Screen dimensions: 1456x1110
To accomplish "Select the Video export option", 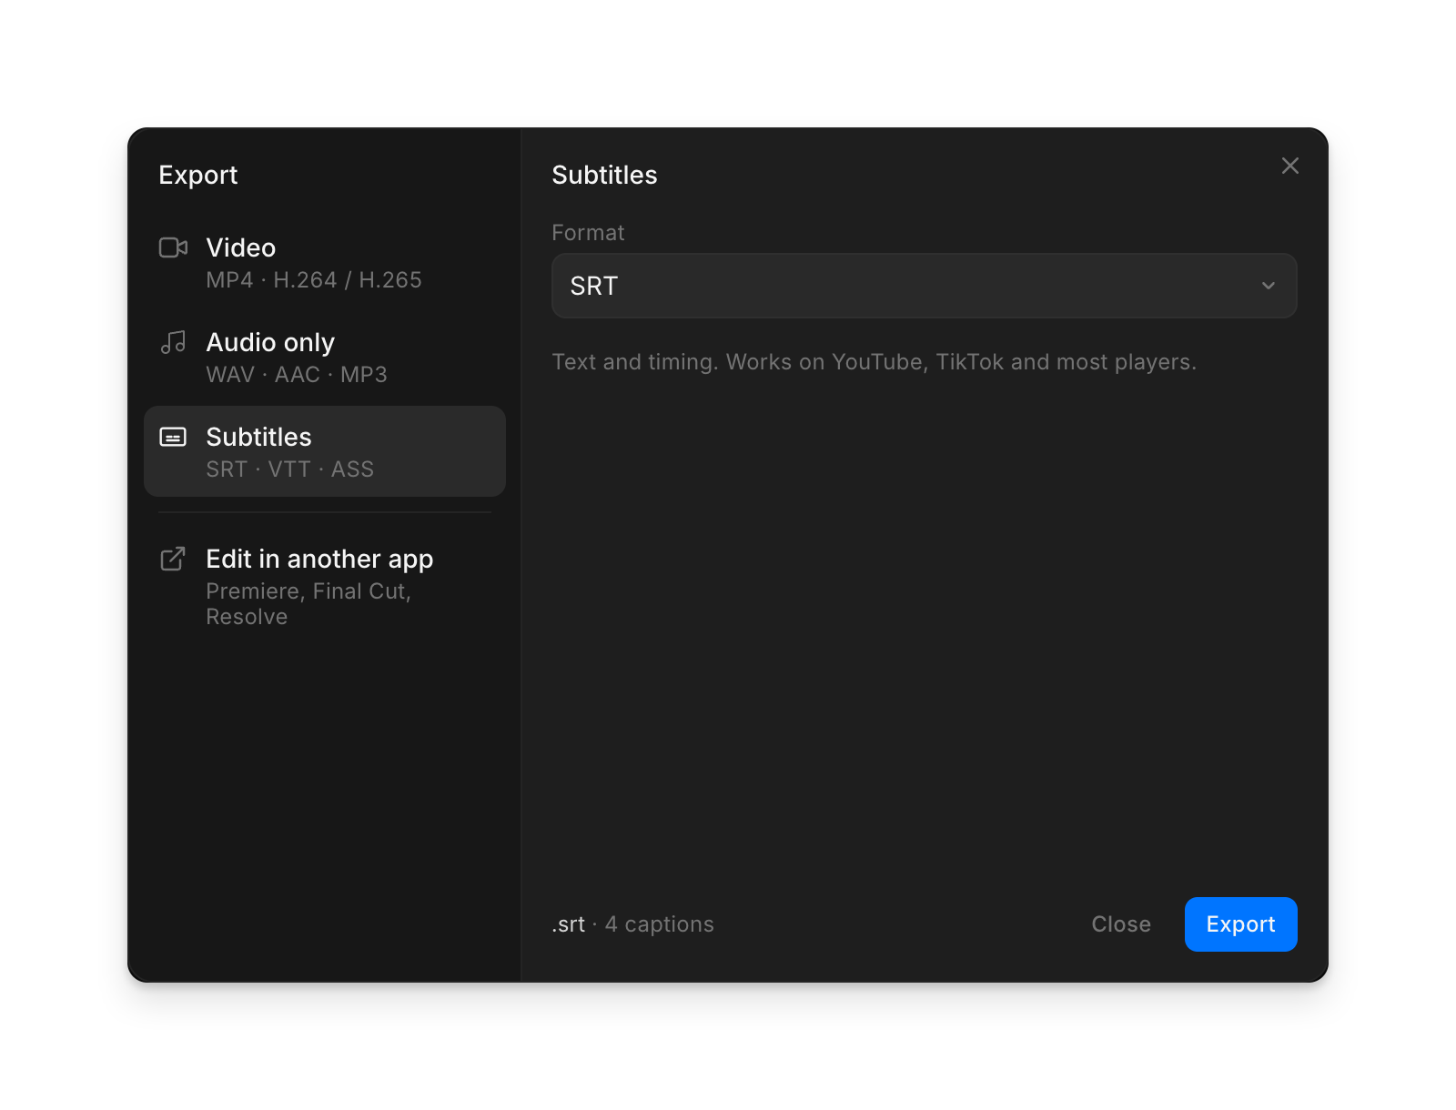I will click(x=325, y=263).
